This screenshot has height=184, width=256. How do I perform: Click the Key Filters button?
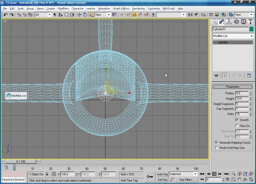coord(187,180)
